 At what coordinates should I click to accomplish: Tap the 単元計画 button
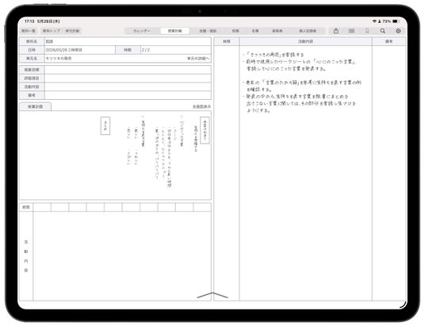pyautogui.click(x=72, y=31)
